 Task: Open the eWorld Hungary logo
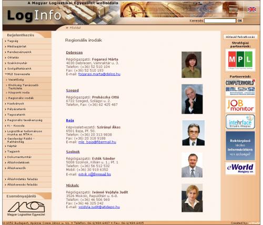point(240,168)
